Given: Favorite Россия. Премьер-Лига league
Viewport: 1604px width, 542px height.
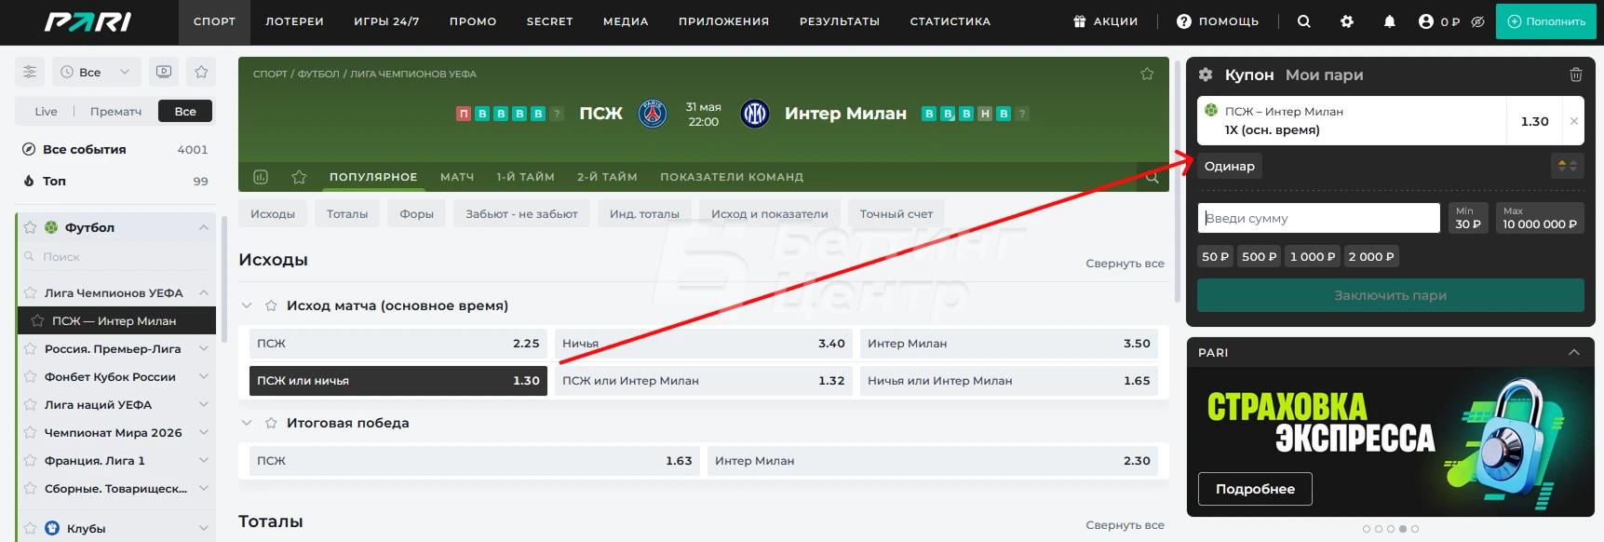Looking at the screenshot, I should 30,348.
